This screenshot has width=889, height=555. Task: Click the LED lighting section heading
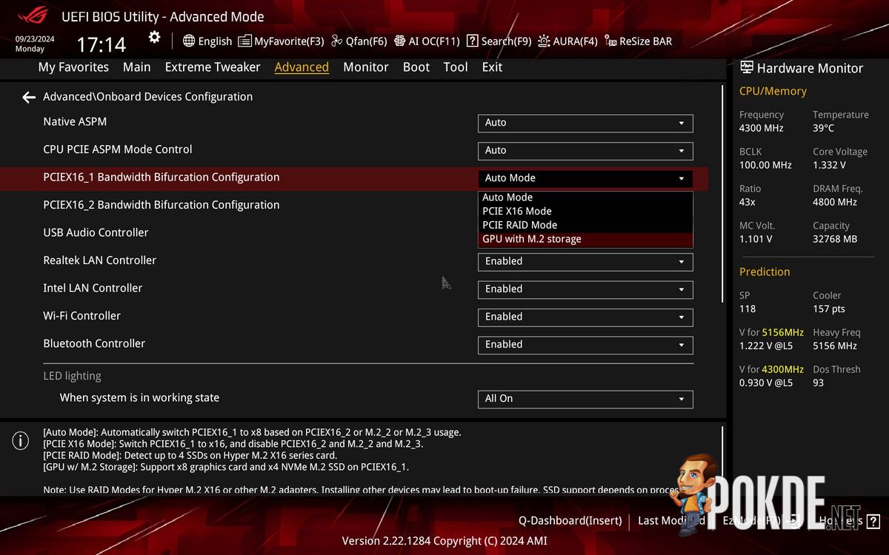(x=72, y=376)
